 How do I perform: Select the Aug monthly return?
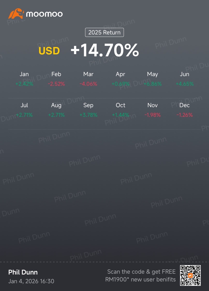point(56,110)
